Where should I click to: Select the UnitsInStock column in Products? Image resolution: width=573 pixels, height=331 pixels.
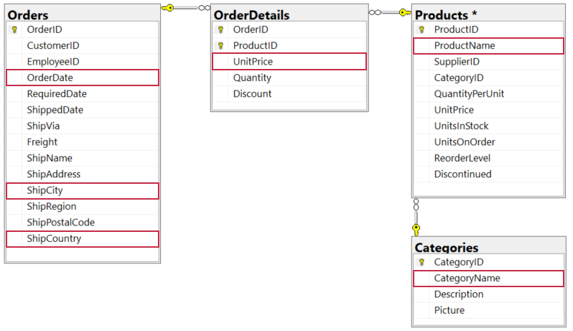pyautogui.click(x=488, y=126)
